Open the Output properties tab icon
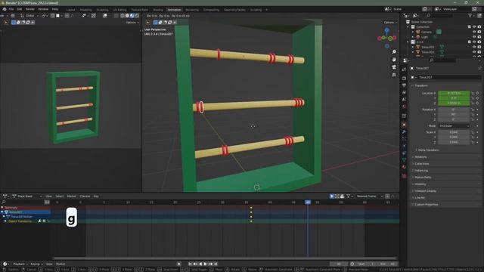 tap(404, 85)
